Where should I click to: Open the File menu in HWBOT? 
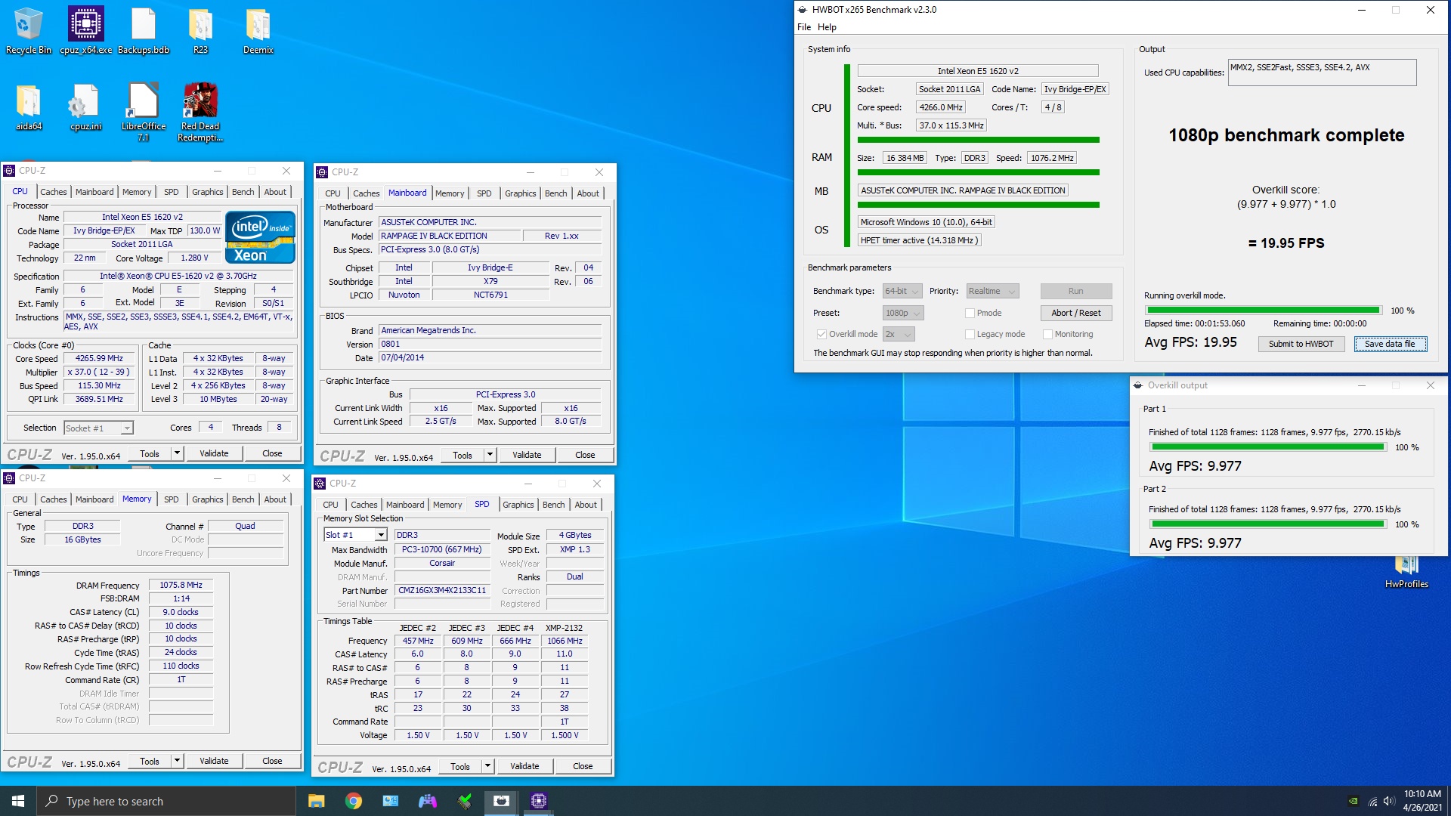click(x=804, y=27)
